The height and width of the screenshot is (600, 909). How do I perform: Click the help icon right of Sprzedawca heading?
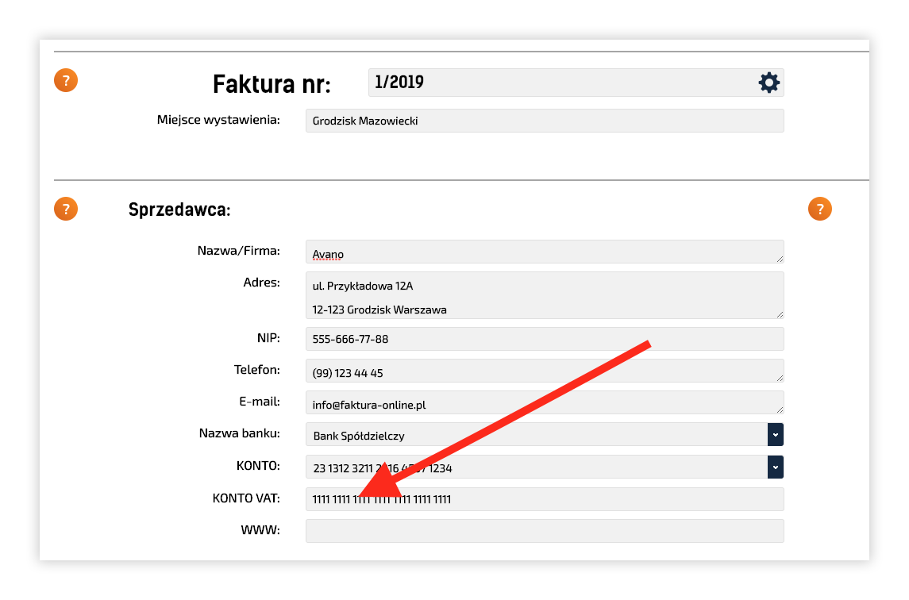coord(820,209)
